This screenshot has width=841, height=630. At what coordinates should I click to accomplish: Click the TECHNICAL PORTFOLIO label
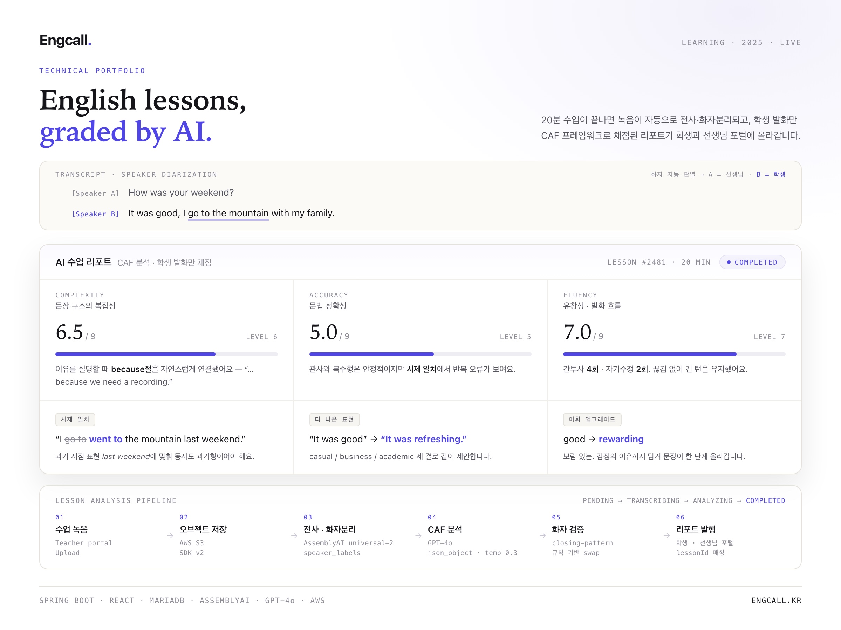click(x=93, y=71)
